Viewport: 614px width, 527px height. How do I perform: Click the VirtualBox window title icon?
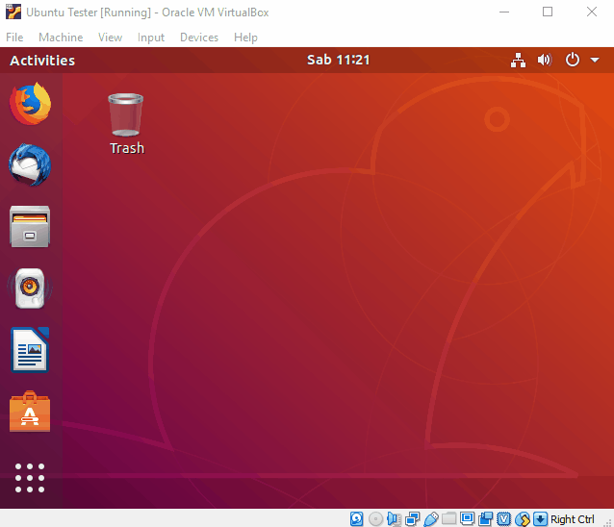coord(13,13)
